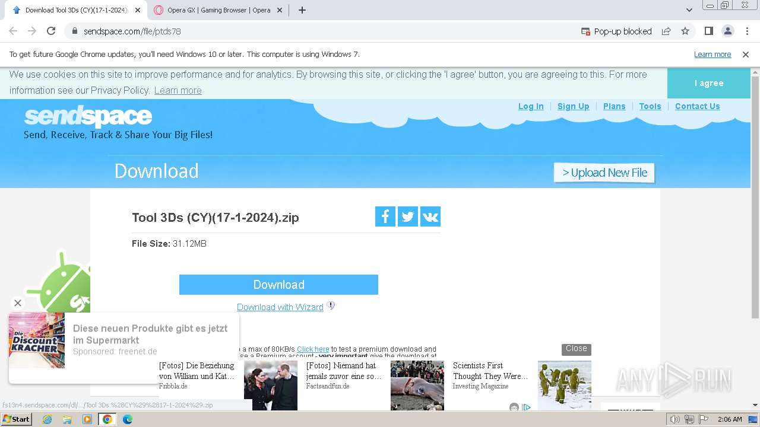
Task: Go back to the previous page
Action: pyautogui.click(x=13, y=31)
